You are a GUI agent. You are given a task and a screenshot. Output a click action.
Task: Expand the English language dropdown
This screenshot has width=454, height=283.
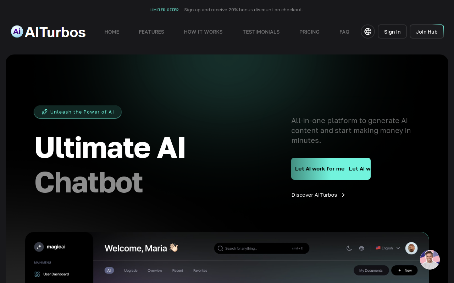[x=388, y=248]
